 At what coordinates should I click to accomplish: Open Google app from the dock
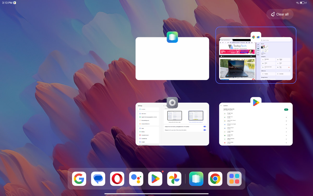pyautogui.click(x=79, y=179)
